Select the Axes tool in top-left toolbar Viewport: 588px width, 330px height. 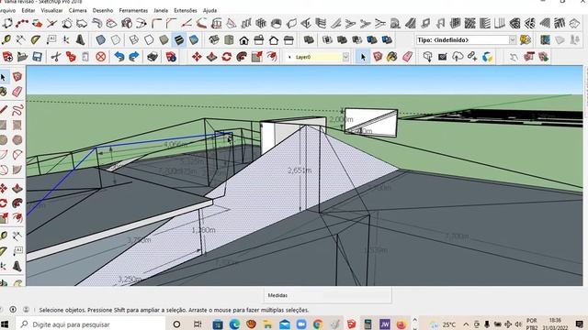pyautogui.click(x=65, y=39)
